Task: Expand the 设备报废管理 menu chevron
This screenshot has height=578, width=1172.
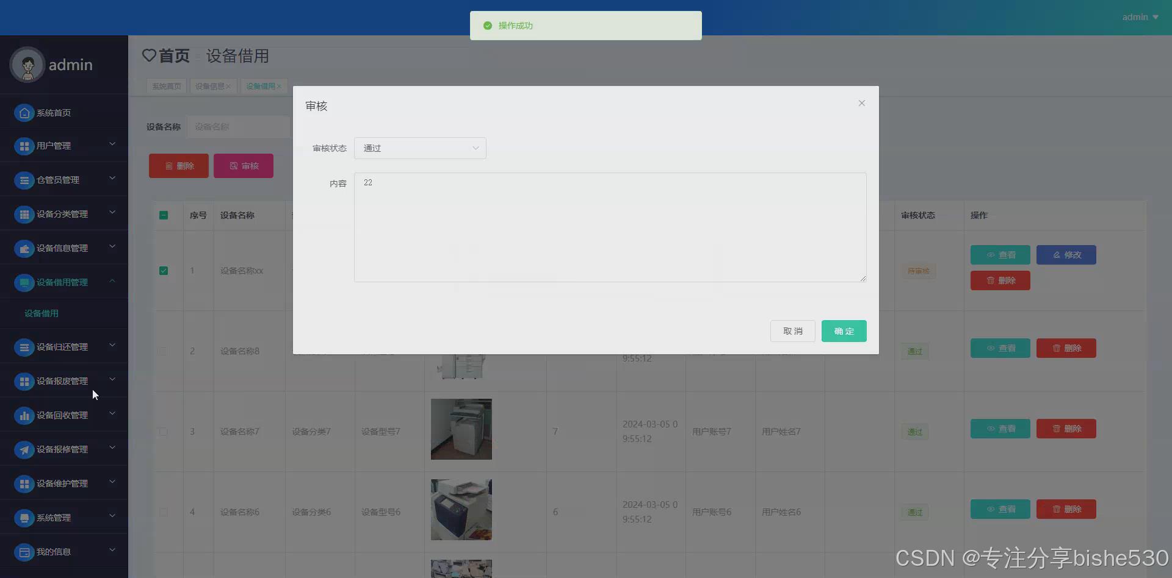Action: [112, 379]
